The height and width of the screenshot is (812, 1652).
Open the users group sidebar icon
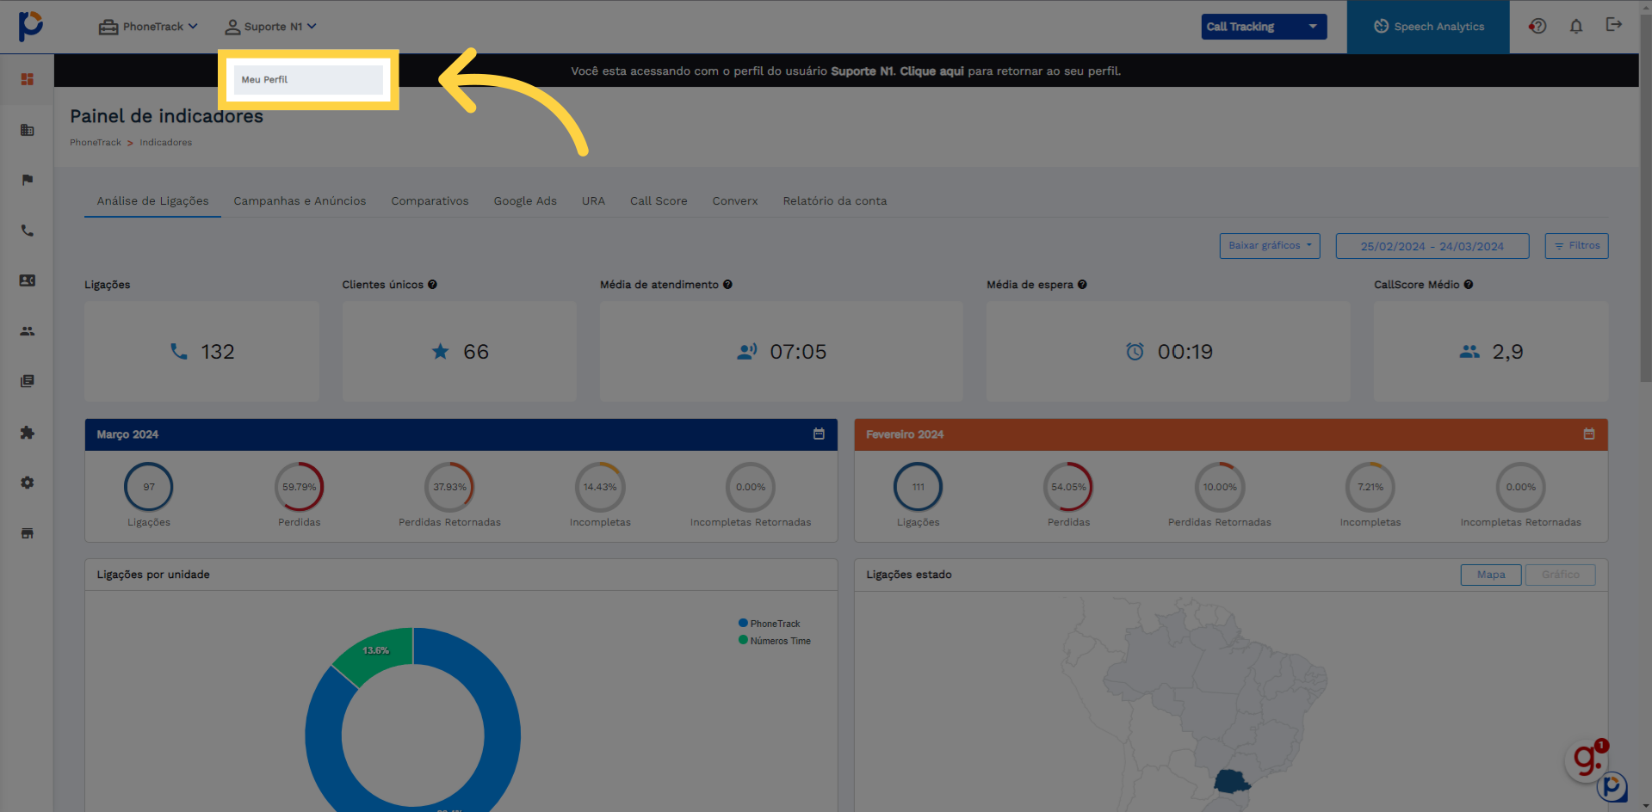[x=28, y=331]
